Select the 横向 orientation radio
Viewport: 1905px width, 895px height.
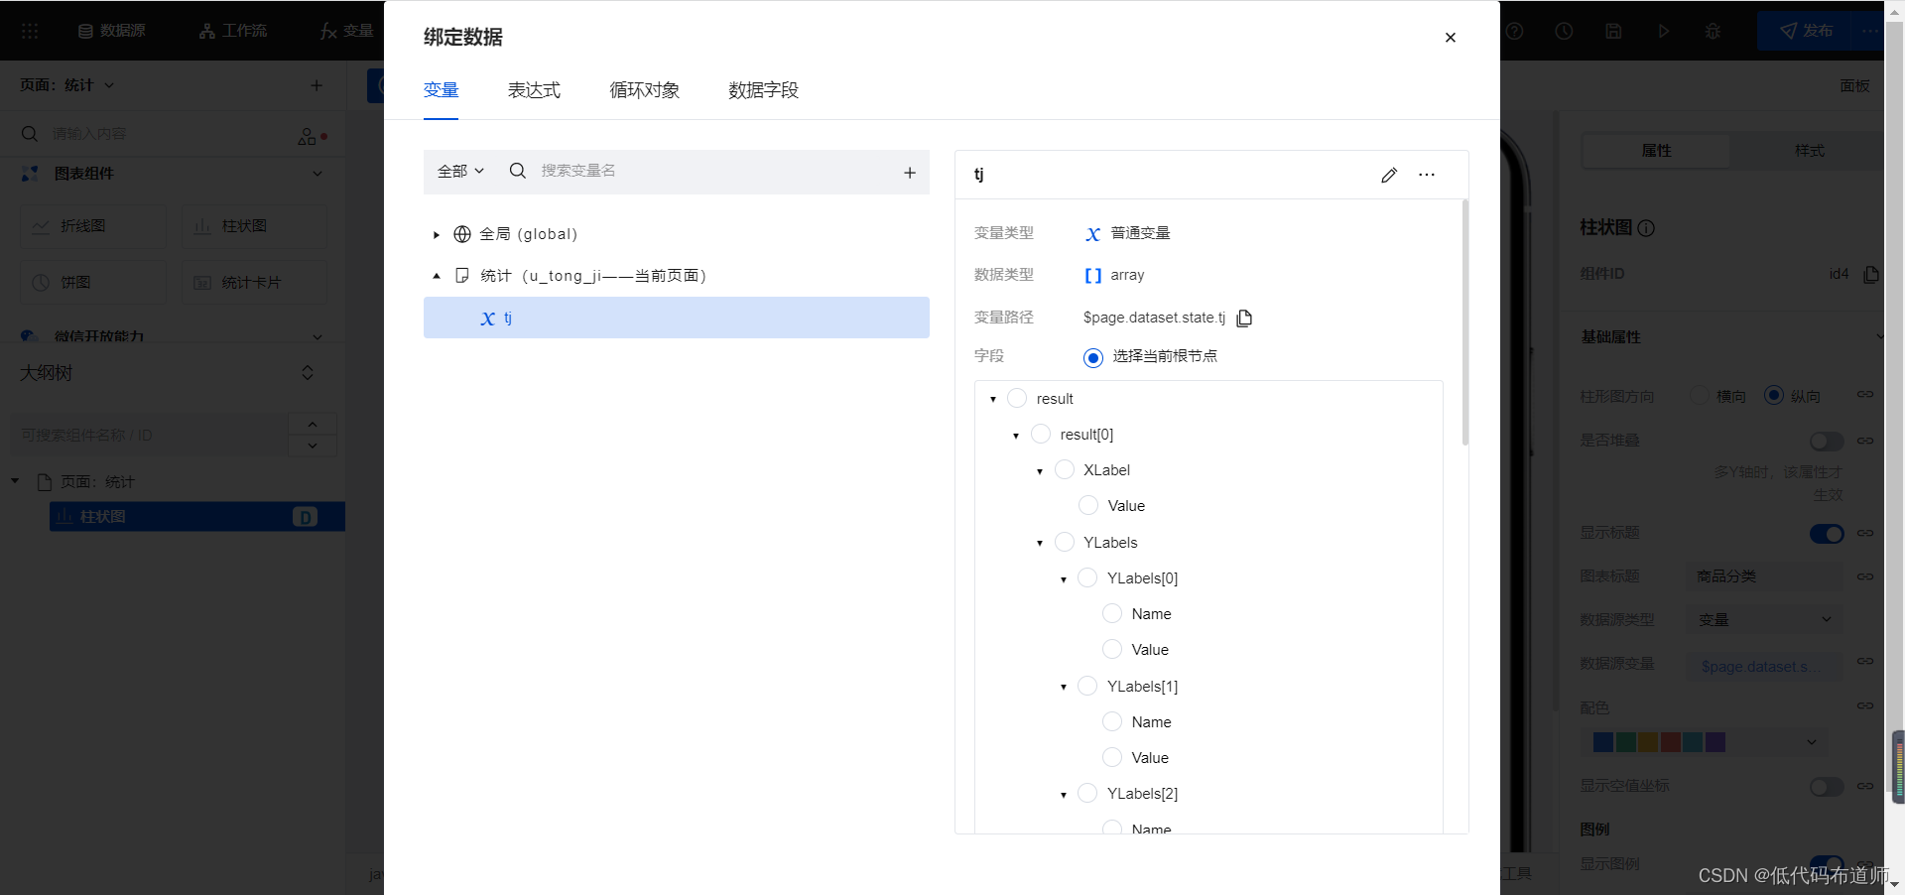pos(1699,395)
